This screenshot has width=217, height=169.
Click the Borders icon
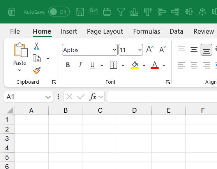click(x=113, y=65)
